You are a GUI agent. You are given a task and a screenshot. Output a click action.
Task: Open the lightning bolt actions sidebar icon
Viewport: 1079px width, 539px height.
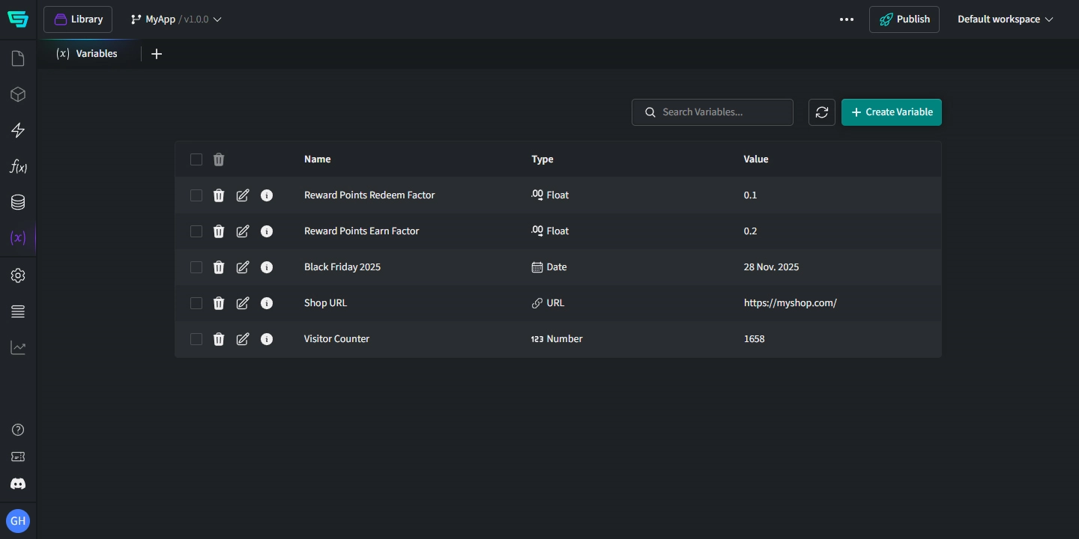[18, 130]
